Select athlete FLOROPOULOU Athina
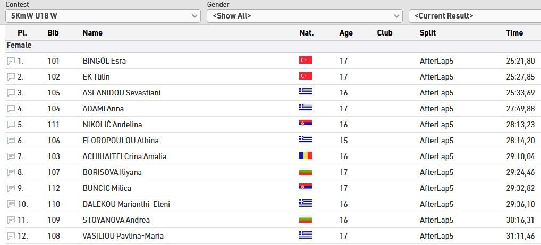The width and height of the screenshot is (541, 245). click(x=121, y=141)
